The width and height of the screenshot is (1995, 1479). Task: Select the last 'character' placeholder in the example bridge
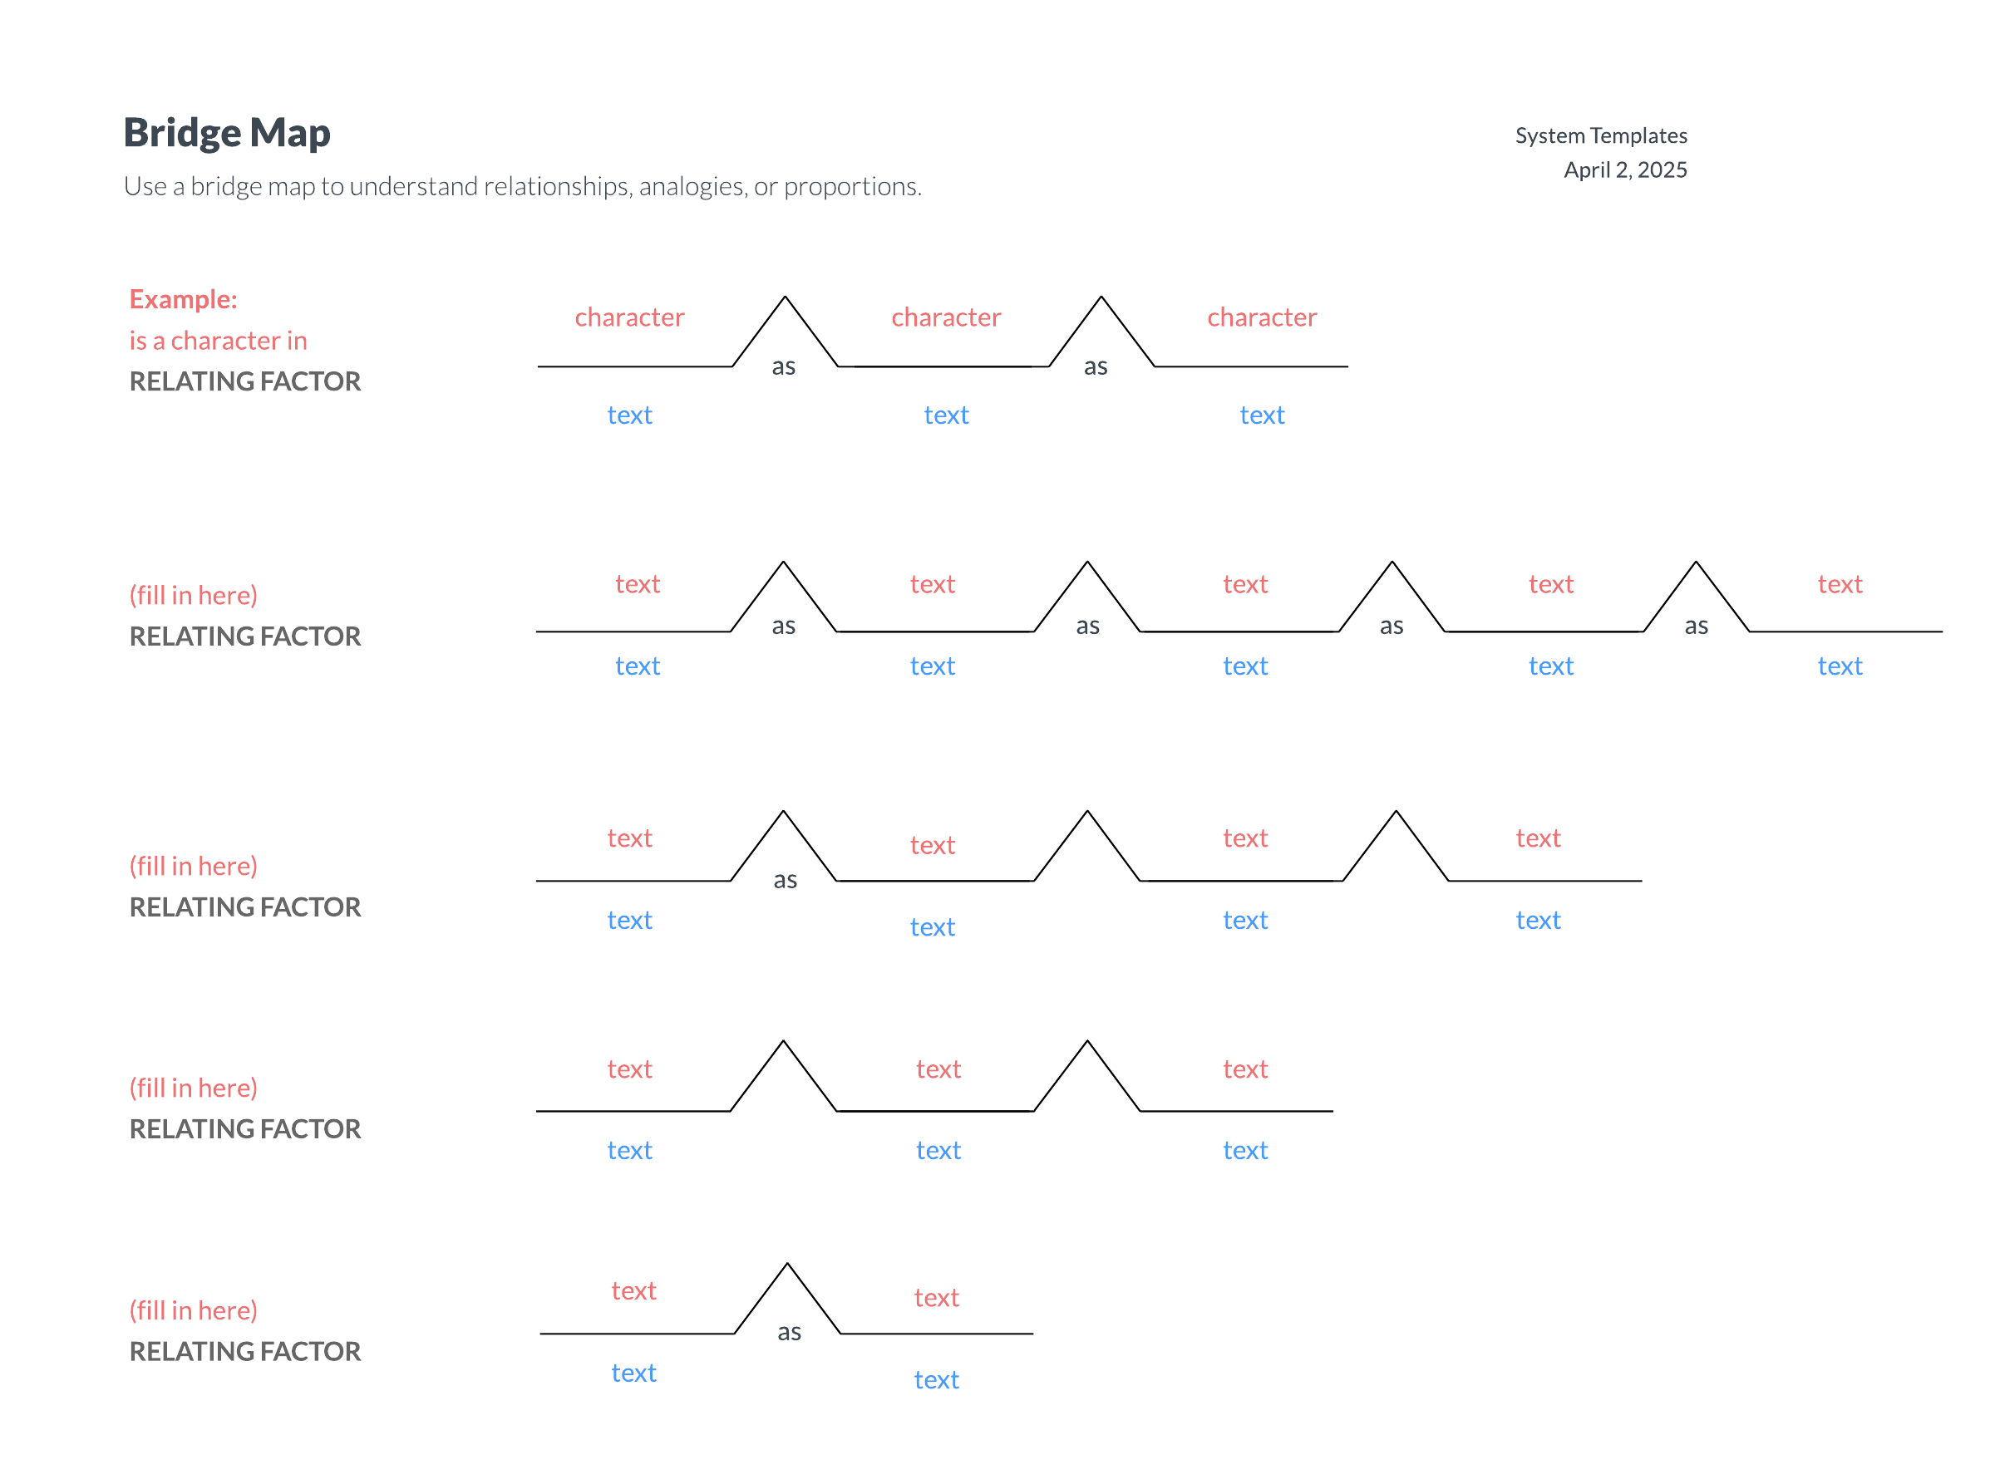(x=1261, y=317)
